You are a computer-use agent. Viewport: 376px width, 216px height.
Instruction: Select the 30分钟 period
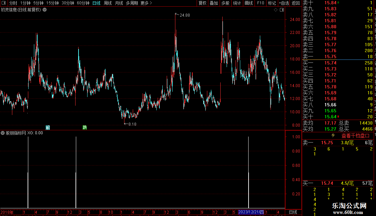(68, 3)
